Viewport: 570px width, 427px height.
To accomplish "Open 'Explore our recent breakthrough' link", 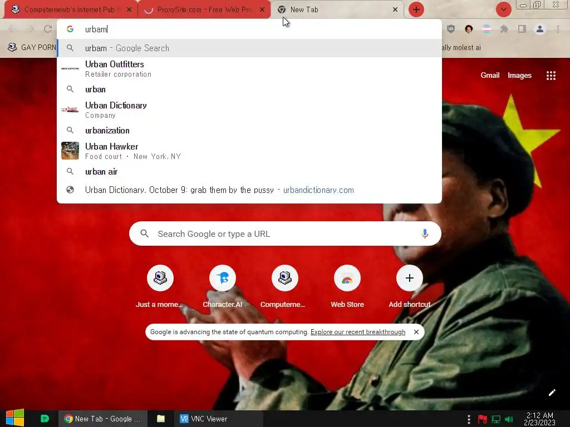I will [358, 332].
